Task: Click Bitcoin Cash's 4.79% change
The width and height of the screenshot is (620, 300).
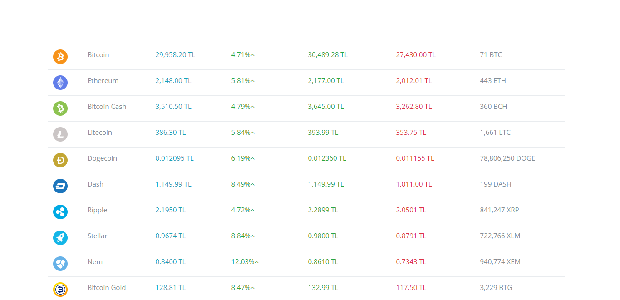Action: click(x=243, y=107)
